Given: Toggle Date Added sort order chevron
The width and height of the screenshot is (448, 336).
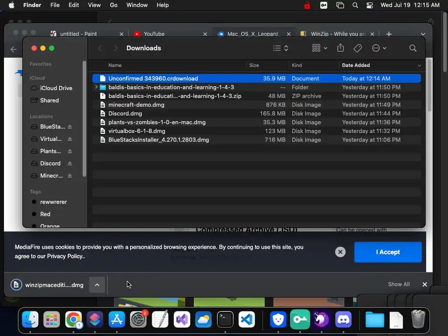Looking at the screenshot, I should click(x=419, y=66).
